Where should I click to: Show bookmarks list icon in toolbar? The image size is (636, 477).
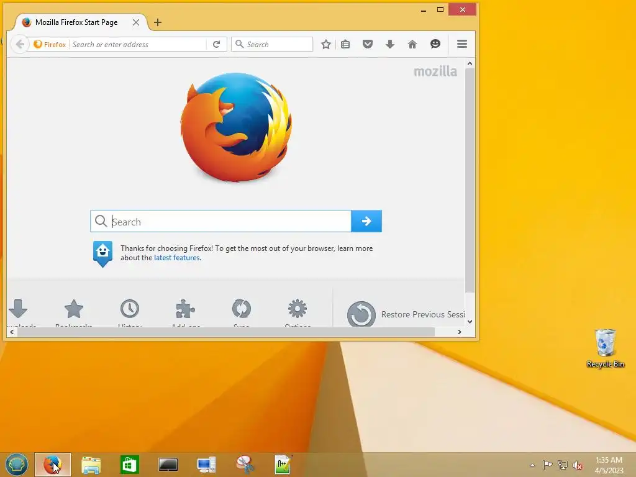[345, 44]
